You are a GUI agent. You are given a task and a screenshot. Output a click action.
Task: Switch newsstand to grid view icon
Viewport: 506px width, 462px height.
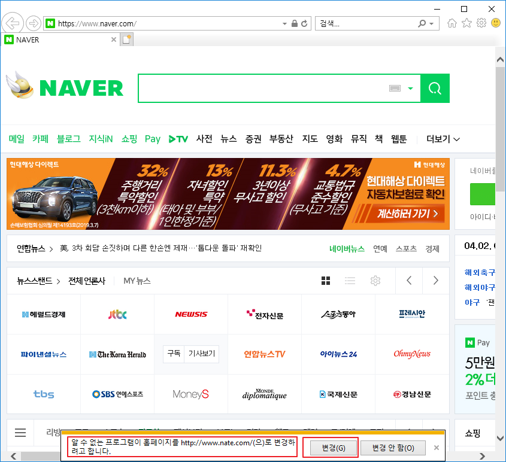pyautogui.click(x=326, y=281)
